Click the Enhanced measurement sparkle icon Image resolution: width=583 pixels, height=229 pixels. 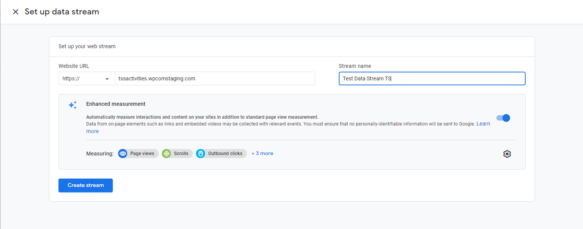[x=73, y=105]
